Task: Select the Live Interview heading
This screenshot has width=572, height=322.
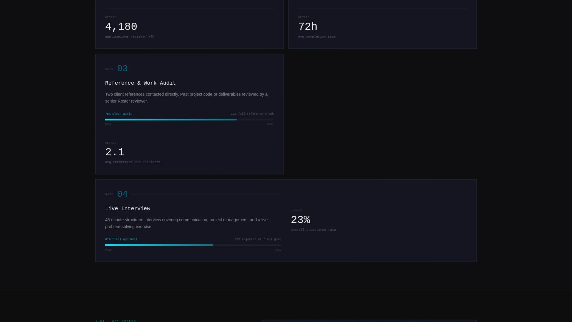Action: [128, 209]
